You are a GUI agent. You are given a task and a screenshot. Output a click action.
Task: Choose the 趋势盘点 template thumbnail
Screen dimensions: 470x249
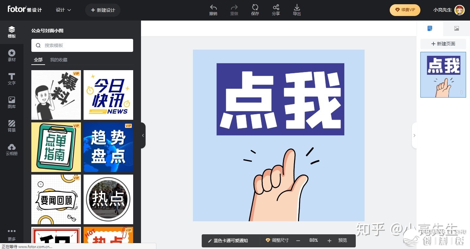(108, 147)
